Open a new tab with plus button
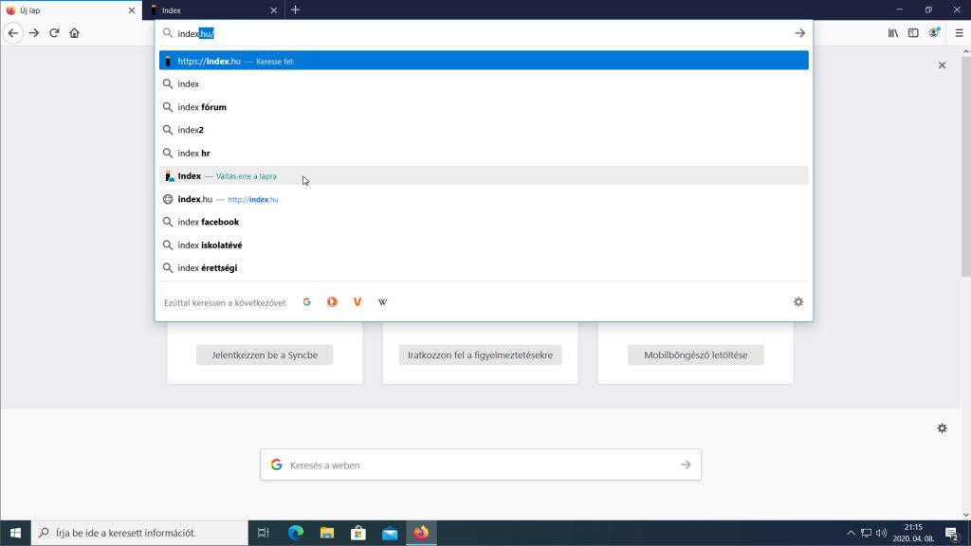The image size is (971, 546). coord(296,9)
